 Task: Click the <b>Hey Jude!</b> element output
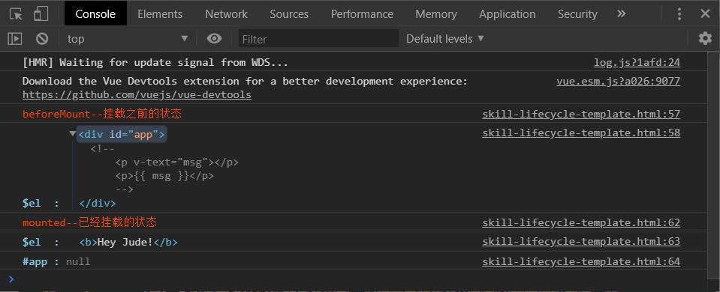128,242
